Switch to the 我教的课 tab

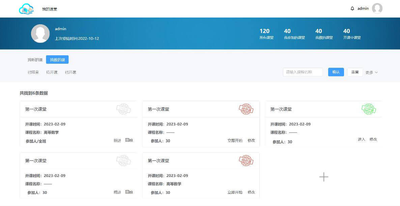coord(57,60)
